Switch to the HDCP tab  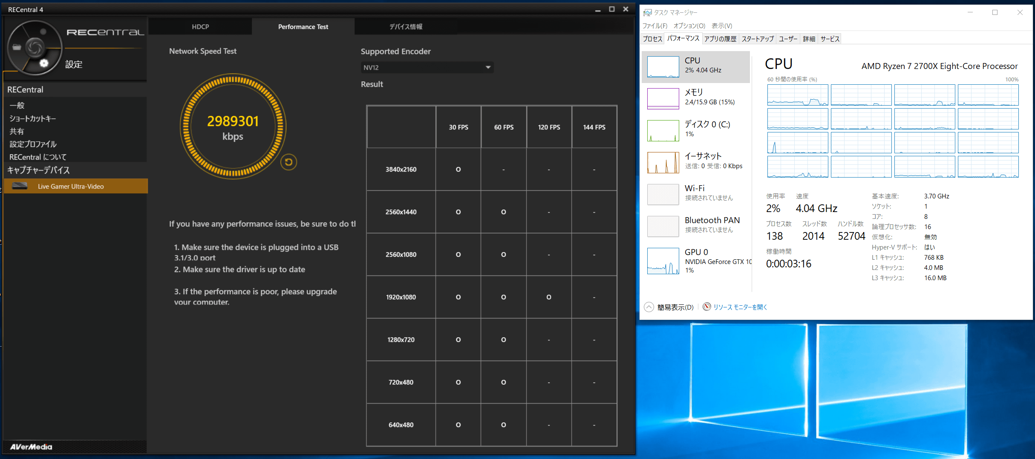pos(200,26)
